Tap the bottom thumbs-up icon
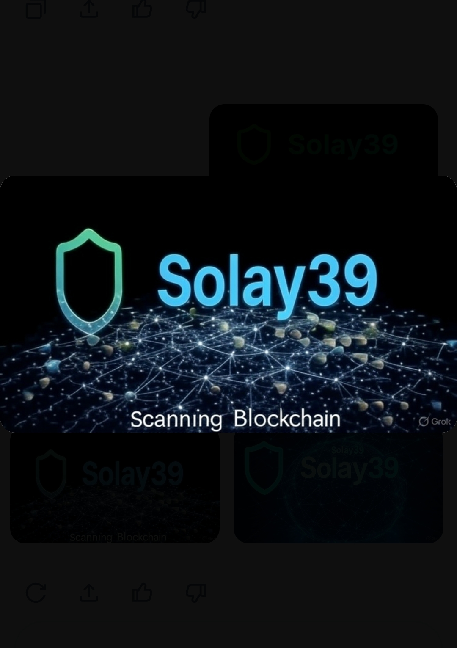Viewport: 457px width, 648px height. click(142, 592)
